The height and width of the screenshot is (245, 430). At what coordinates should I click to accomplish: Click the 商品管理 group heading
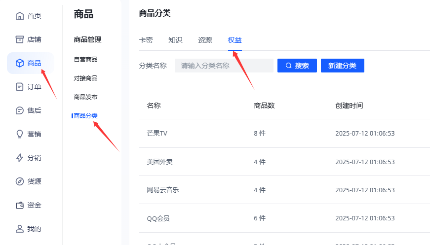[88, 40]
